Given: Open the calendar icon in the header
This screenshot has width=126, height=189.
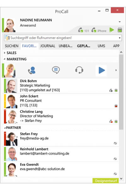Looking at the screenshot, I should [120, 30].
